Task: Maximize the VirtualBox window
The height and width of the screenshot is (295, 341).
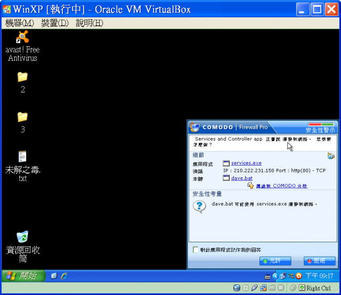Action: click(317, 10)
